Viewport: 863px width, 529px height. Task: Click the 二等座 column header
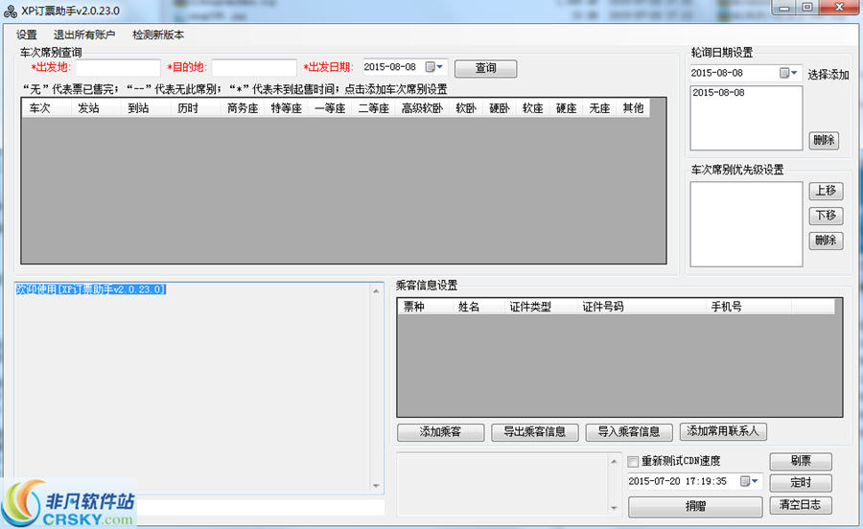click(x=374, y=107)
